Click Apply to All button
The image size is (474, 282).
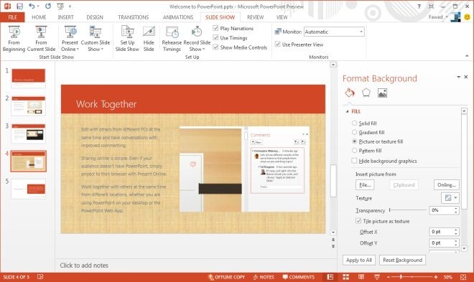pyautogui.click(x=359, y=260)
